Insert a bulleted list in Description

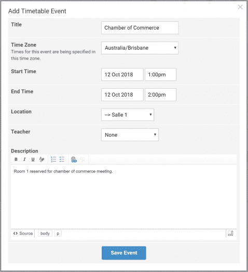pos(62,159)
